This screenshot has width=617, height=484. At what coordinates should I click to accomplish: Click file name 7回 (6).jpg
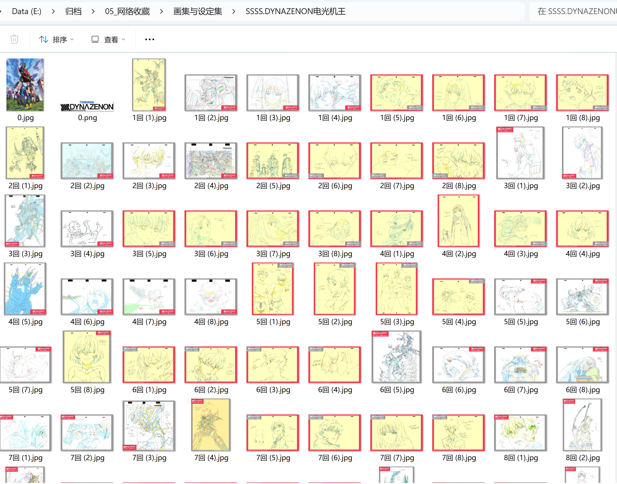(x=335, y=458)
